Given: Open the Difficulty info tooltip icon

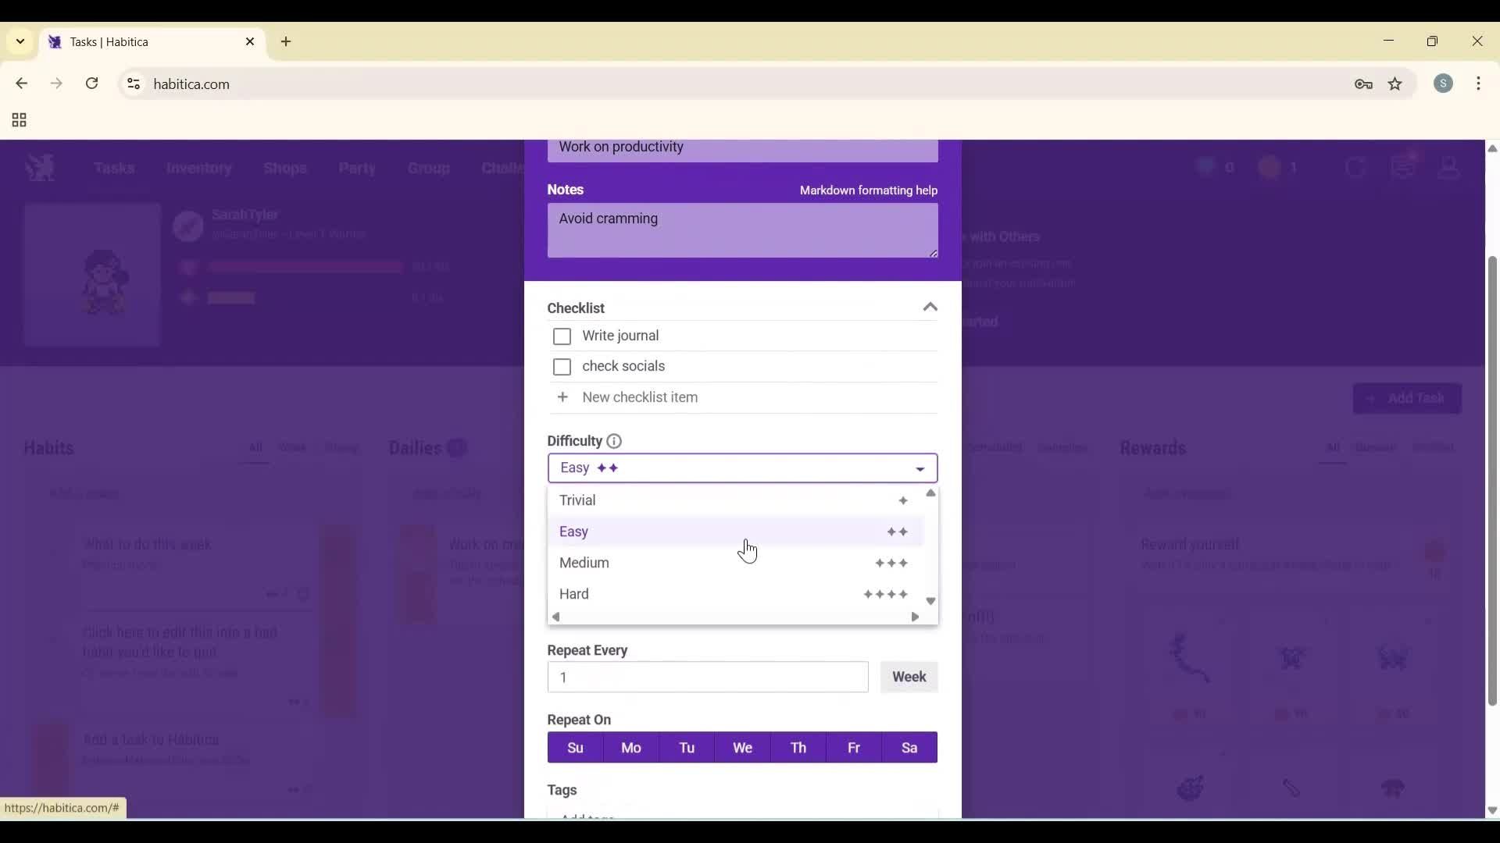Looking at the screenshot, I should pos(613,441).
